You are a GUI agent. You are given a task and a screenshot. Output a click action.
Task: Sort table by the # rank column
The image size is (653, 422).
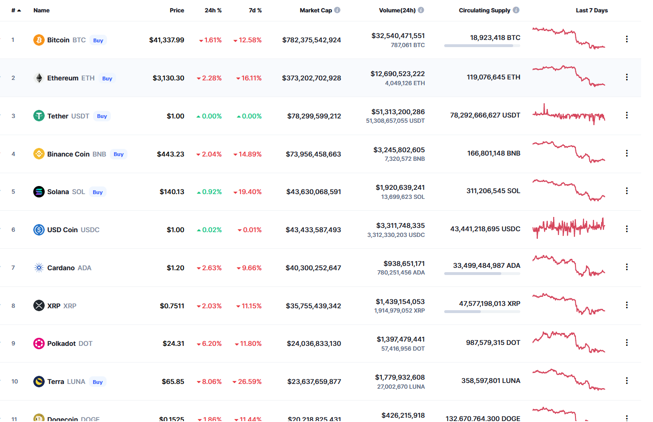16,10
